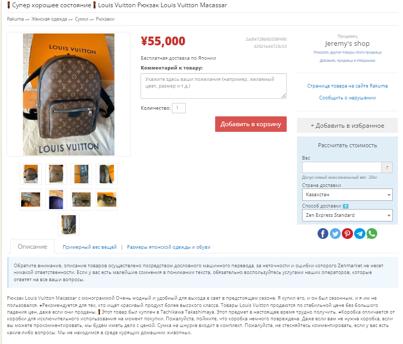
Task: Select the Количество quantity field
Action: 179,108
